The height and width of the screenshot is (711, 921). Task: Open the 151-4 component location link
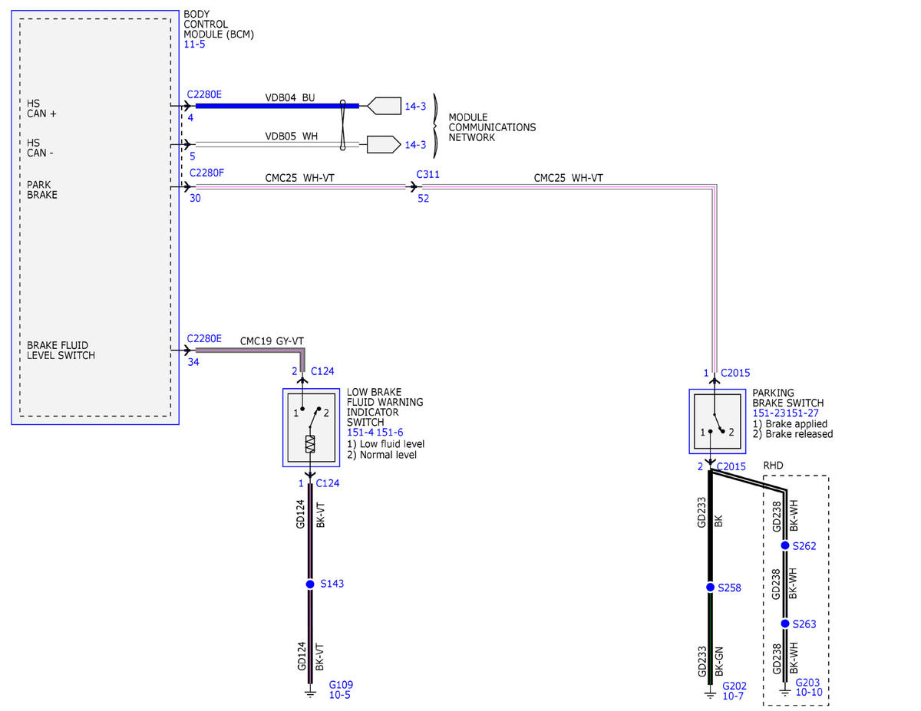[x=359, y=433]
